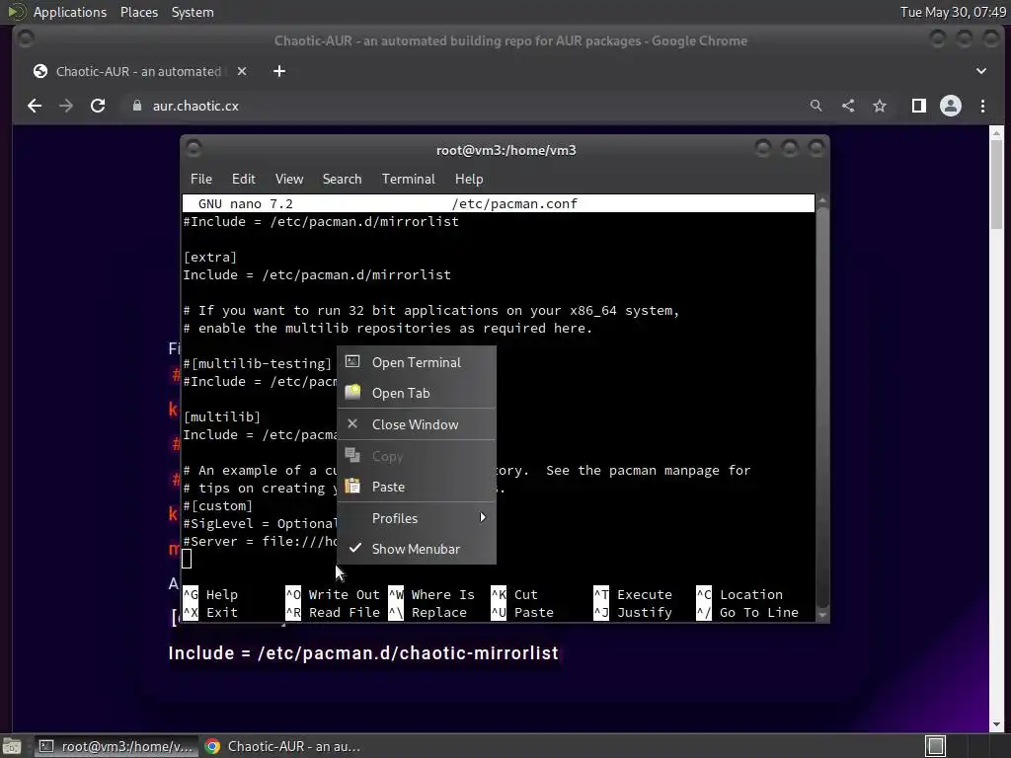Click the ^W Where Is shortcut label

tap(432, 594)
